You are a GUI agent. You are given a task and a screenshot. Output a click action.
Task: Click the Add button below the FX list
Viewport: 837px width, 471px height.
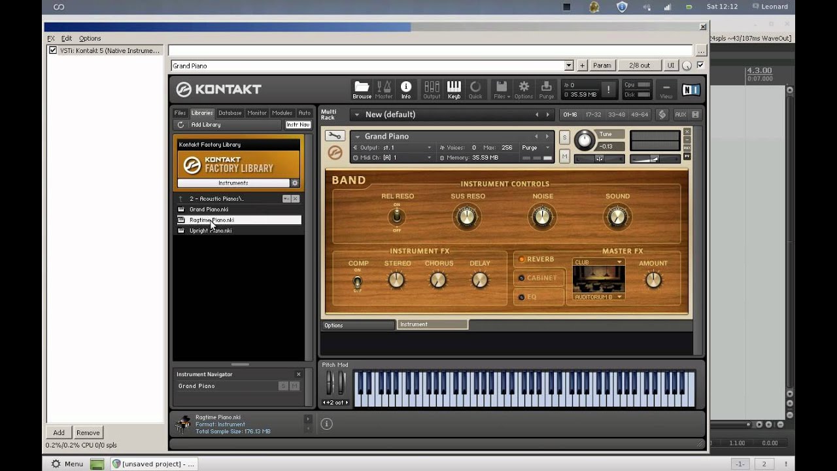59,432
